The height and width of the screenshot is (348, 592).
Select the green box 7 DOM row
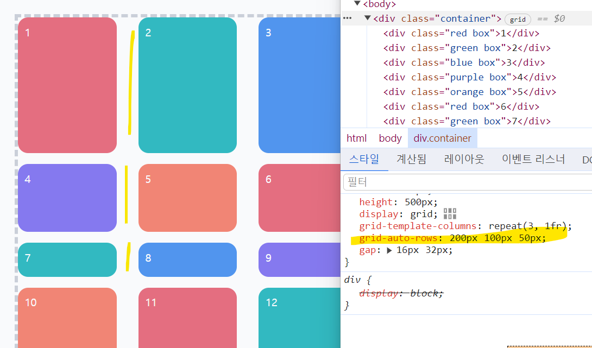tap(467, 121)
